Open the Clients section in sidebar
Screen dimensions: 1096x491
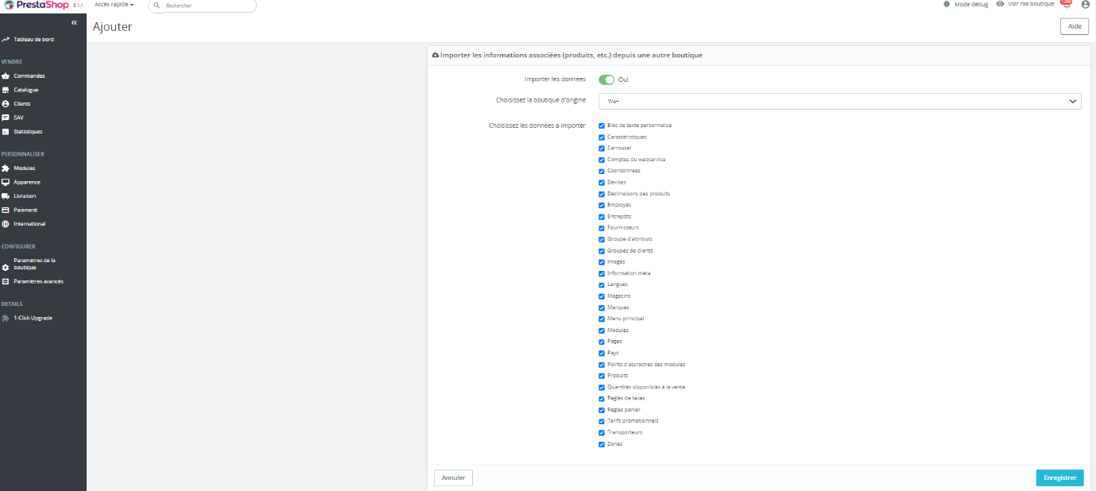[24, 103]
